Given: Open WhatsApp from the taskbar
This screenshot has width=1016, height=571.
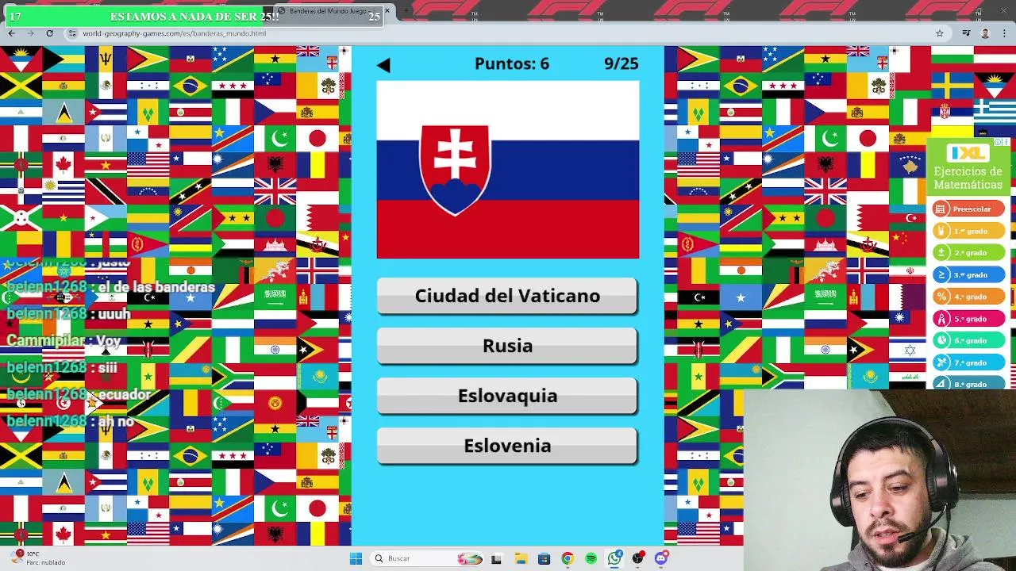Looking at the screenshot, I should [x=615, y=558].
